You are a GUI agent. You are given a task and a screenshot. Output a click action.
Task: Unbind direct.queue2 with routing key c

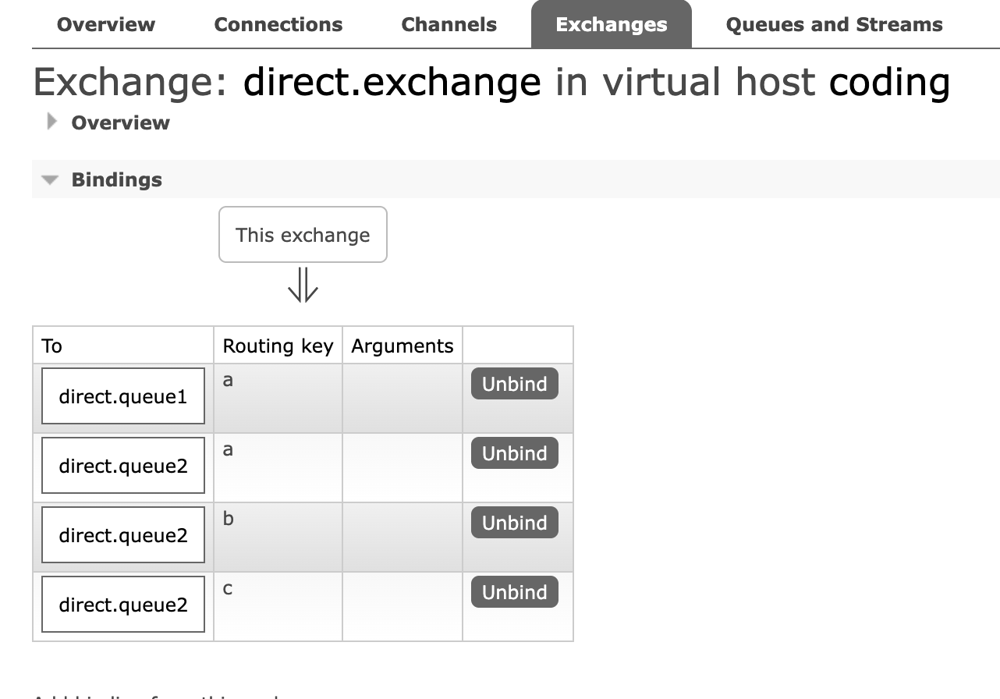(x=514, y=592)
